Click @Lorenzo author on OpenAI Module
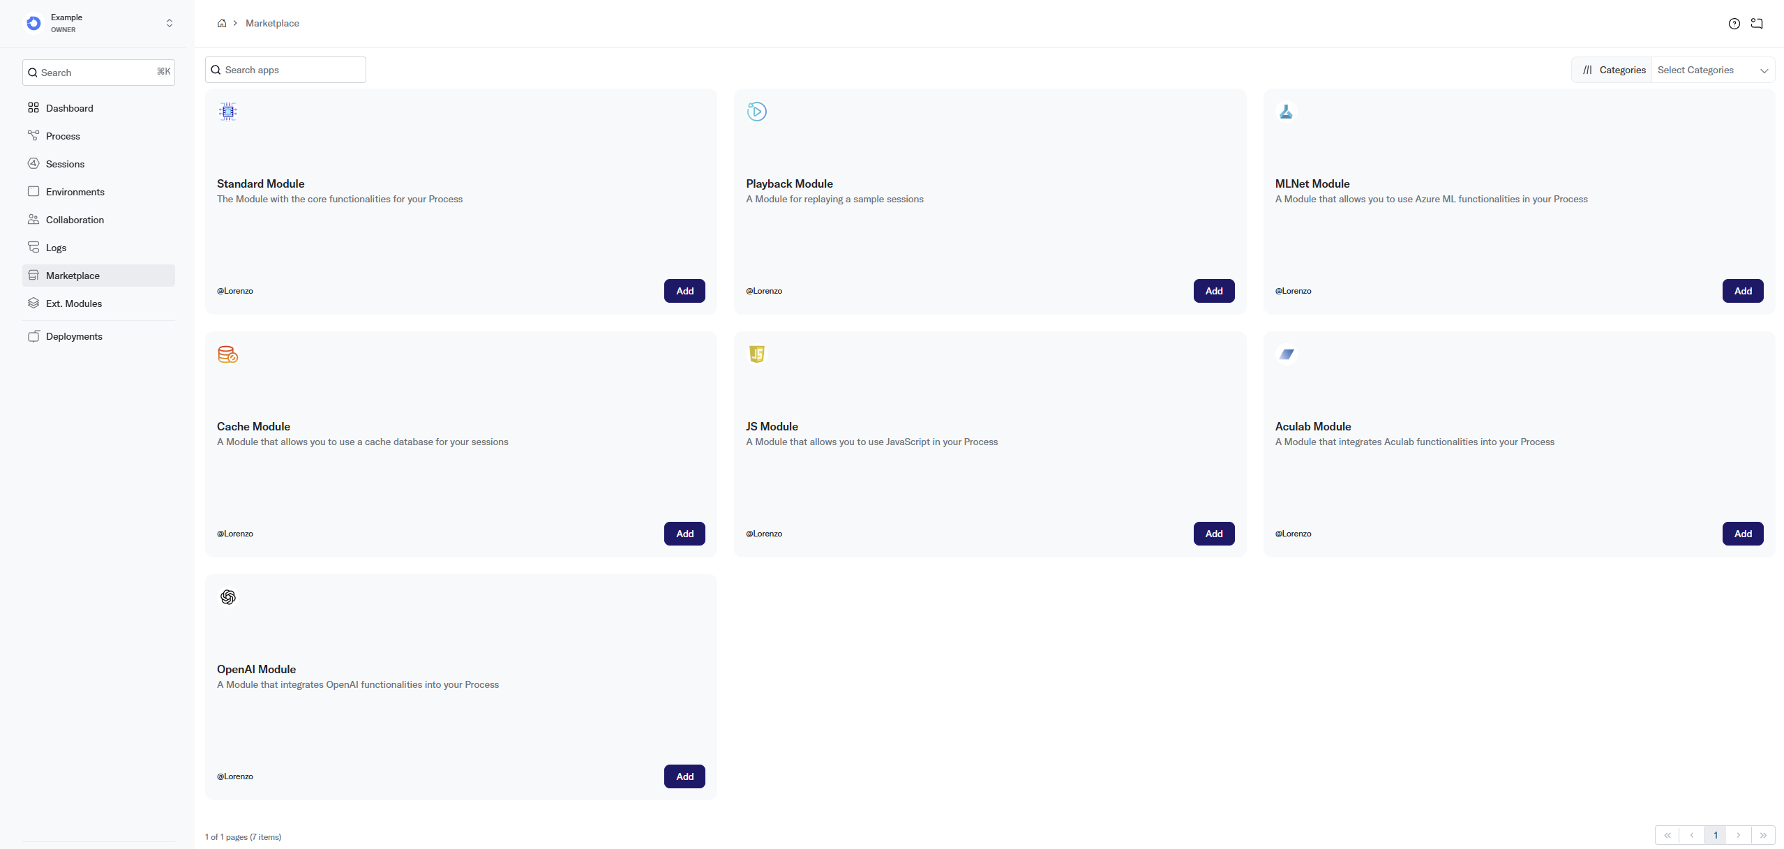This screenshot has width=1784, height=849. click(235, 776)
